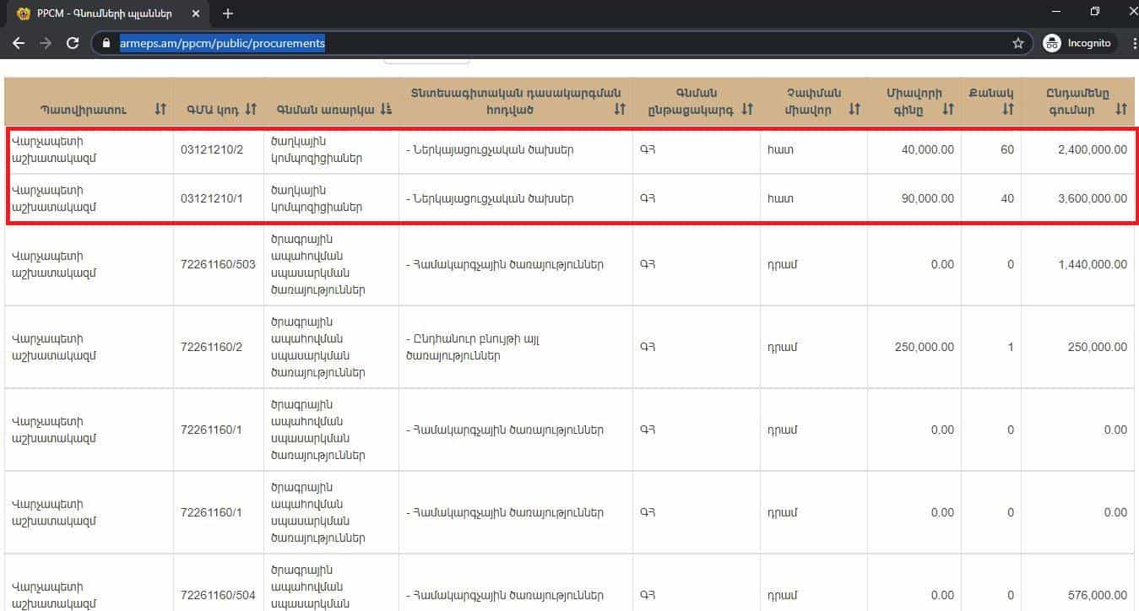The image size is (1139, 611).
Task: Bookmark this page with star icon
Action: click(x=1017, y=43)
